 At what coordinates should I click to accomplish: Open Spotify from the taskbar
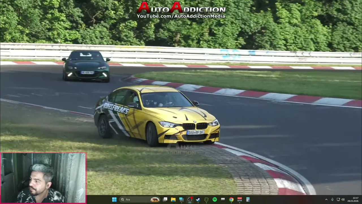(215, 199)
